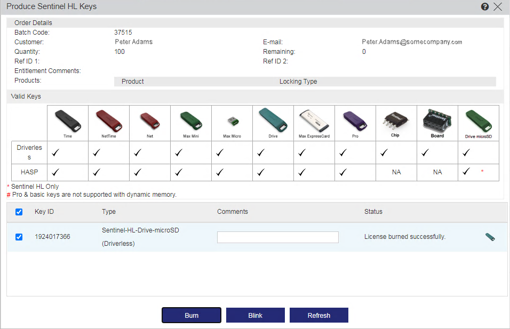This screenshot has height=329, width=510.
Task: Click the help question mark icon
Action: click(485, 7)
